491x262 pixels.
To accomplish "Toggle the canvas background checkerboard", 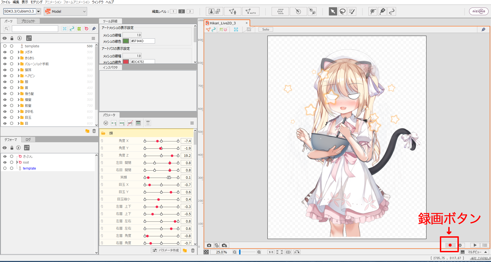I will pyautogui.click(x=206, y=252).
